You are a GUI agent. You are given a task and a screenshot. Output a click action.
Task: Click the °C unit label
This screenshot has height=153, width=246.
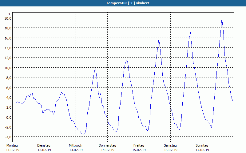tap(10, 14)
